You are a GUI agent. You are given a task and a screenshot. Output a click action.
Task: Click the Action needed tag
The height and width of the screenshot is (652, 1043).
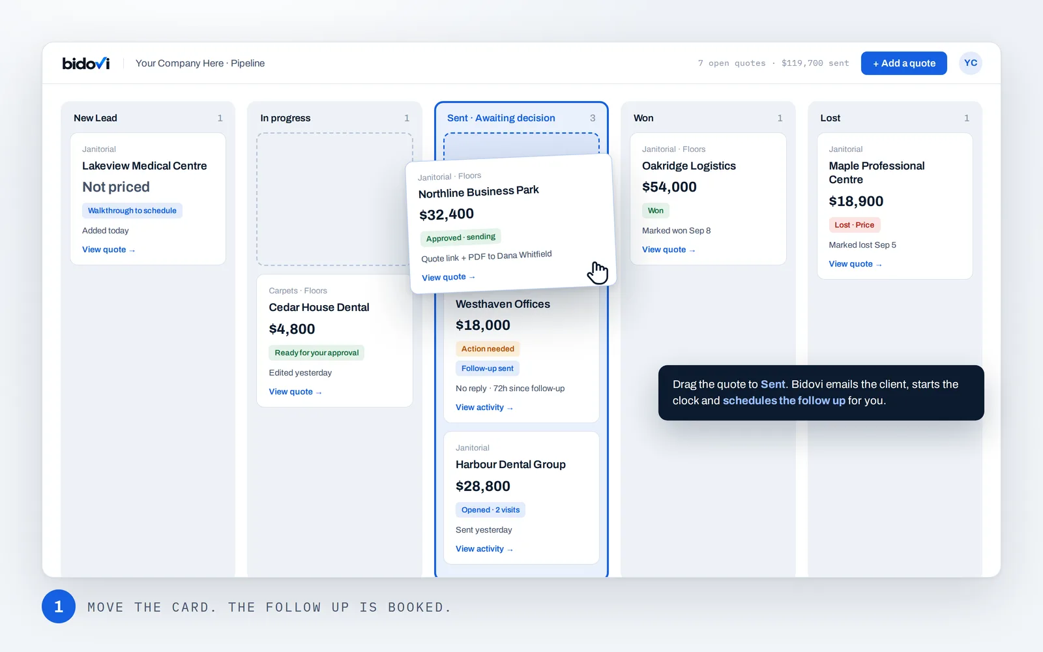click(488, 349)
